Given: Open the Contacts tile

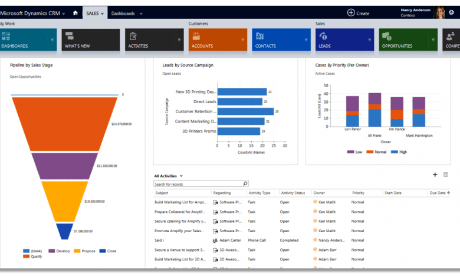Looking at the screenshot, I should point(281,39).
